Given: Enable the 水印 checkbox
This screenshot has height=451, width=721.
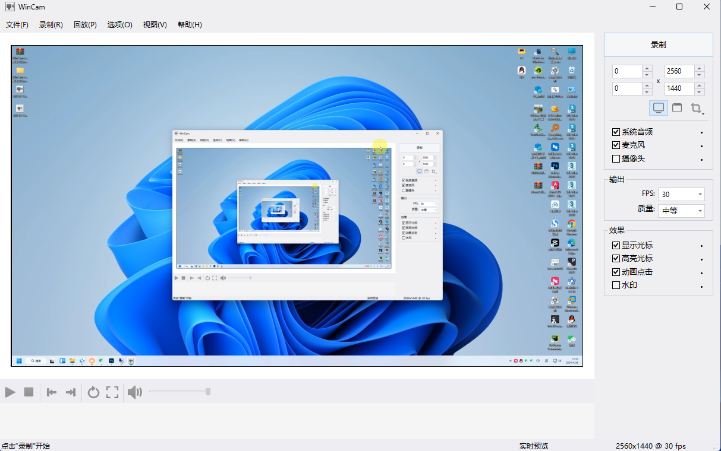Looking at the screenshot, I should click(x=616, y=285).
